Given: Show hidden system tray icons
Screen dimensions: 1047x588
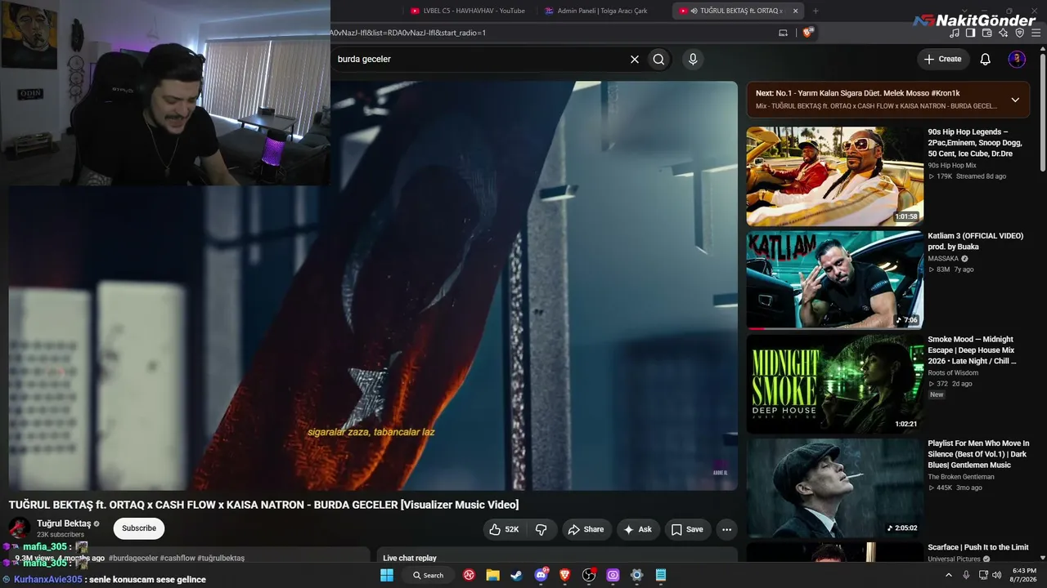Looking at the screenshot, I should tap(949, 575).
